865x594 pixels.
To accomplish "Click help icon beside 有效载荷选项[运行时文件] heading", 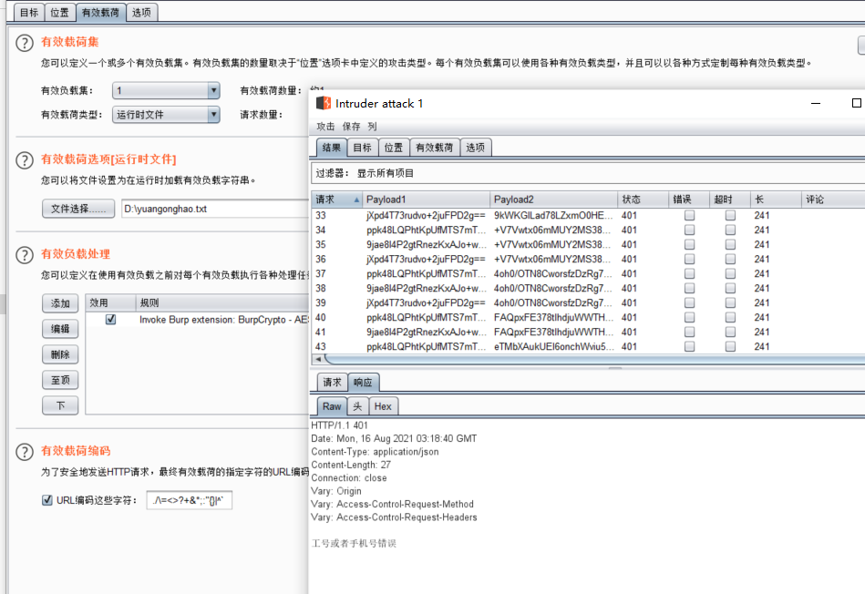I will (25, 160).
